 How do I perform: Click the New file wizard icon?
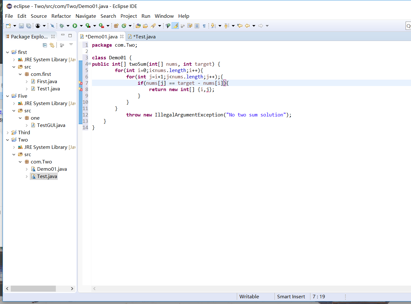pyautogui.click(x=9, y=26)
